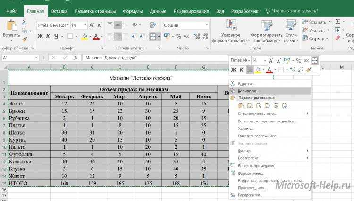Decrease indent in the alignment group
This screenshot has height=201, width=354.
point(135,36)
